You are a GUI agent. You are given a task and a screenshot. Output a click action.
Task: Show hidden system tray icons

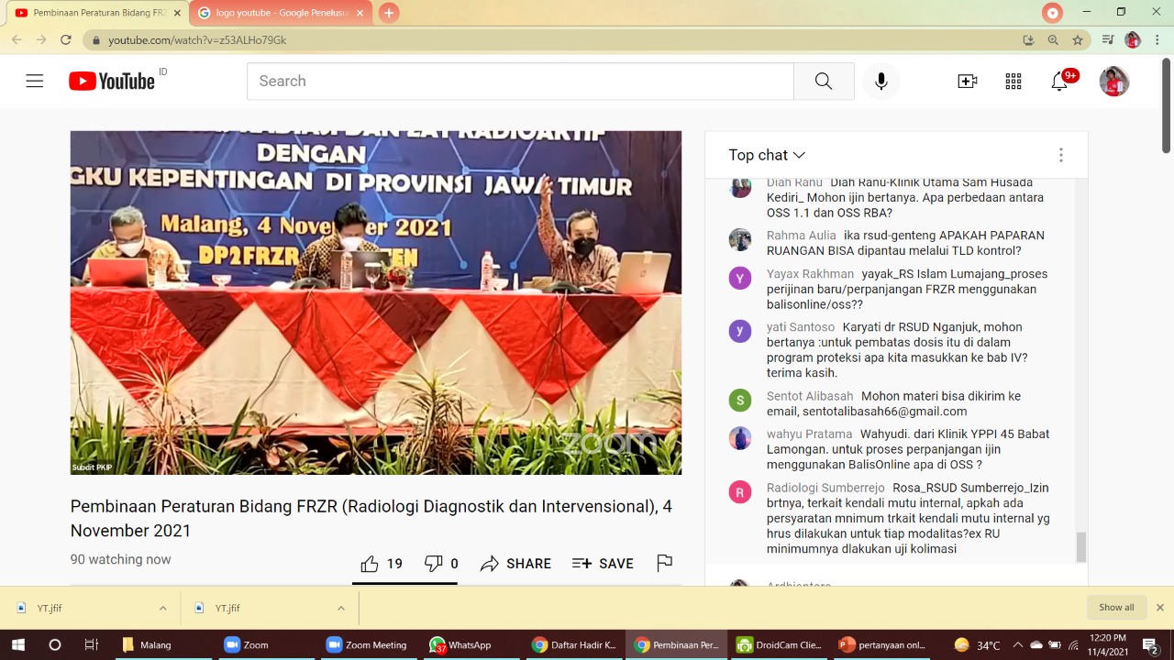(1017, 645)
